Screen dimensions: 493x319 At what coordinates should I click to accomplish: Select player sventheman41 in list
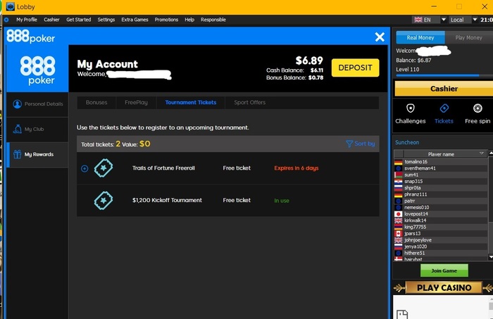[x=440, y=168]
